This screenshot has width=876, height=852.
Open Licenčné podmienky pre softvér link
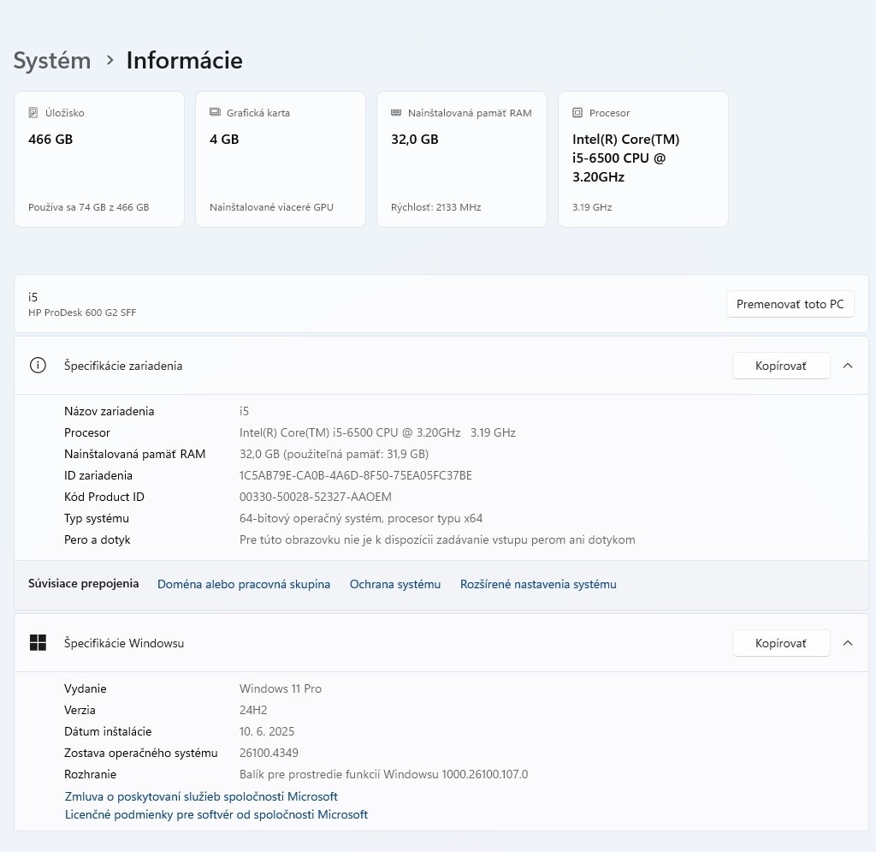click(x=216, y=815)
